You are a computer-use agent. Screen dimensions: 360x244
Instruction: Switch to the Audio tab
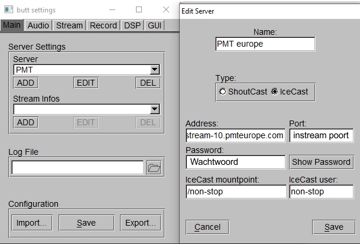coord(38,25)
